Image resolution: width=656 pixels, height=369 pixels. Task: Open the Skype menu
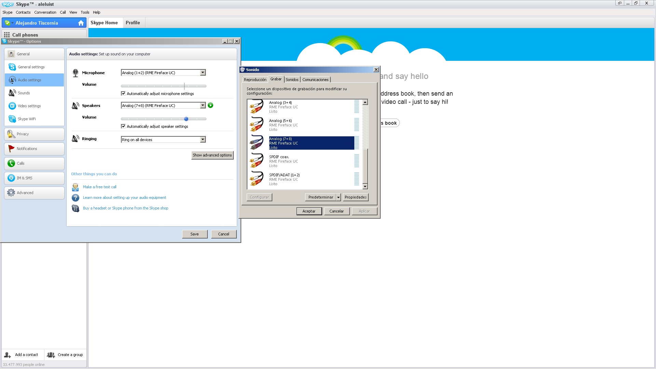7,12
